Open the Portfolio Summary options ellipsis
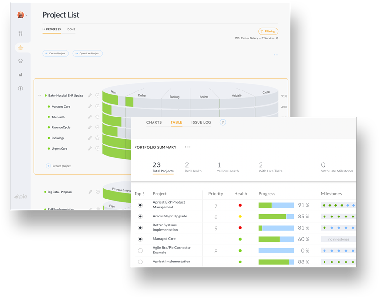Viewport: 379px width, 298px height. [188, 147]
